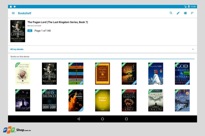Click the Bookshelf title
The image size is (205, 136).
point(25,13)
